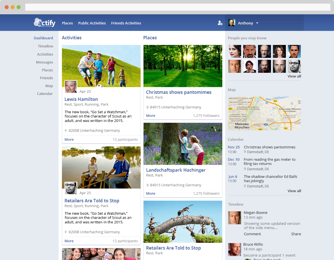Click View all under People you may know

[294, 76]
